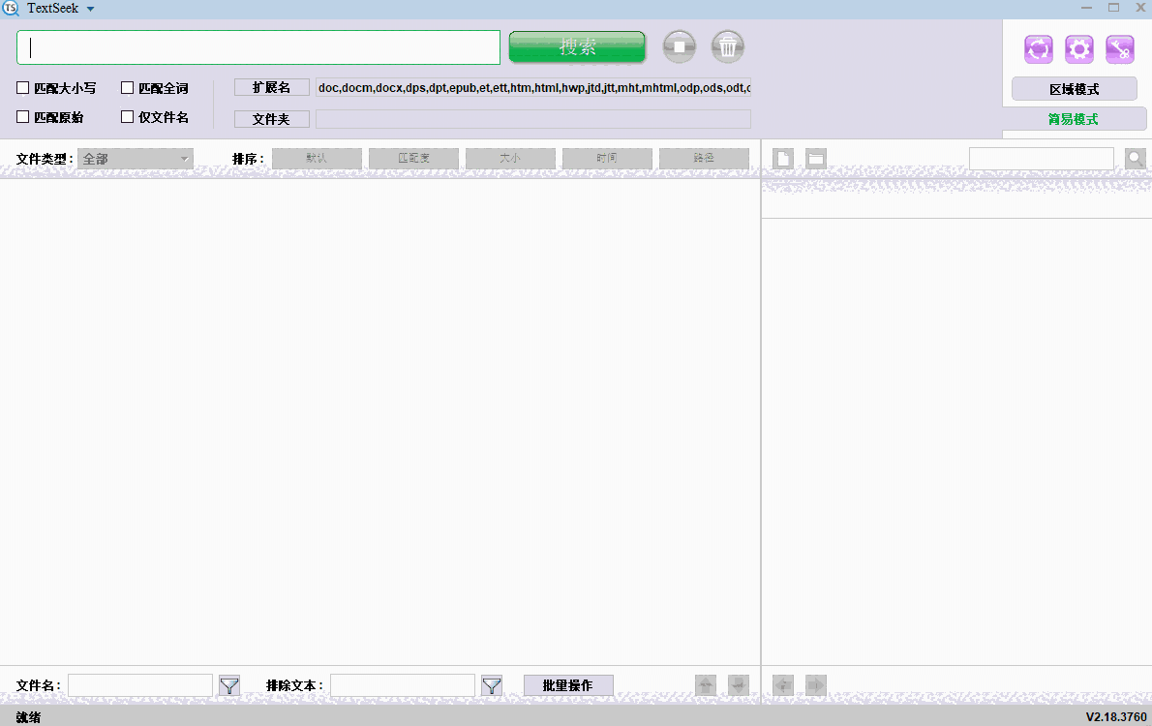This screenshot has width=1152, height=726.
Task: Click the document preview icon
Action: 782,158
